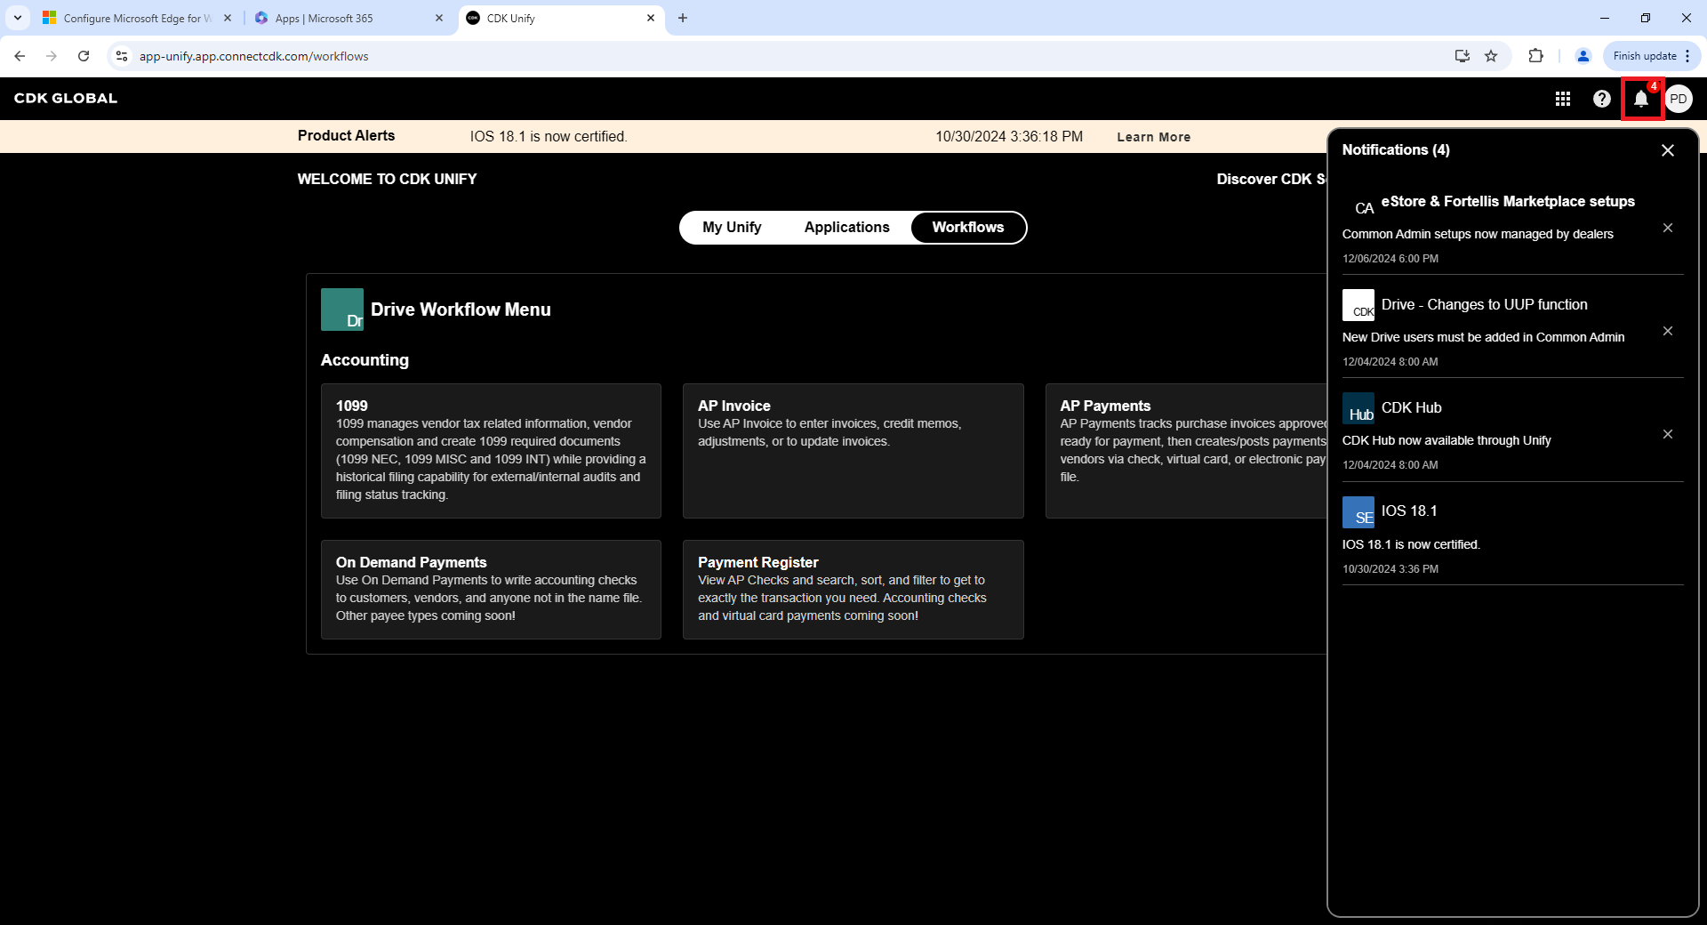1707x925 pixels.
Task: Open the browser extensions puzzle icon
Action: coord(1535,56)
